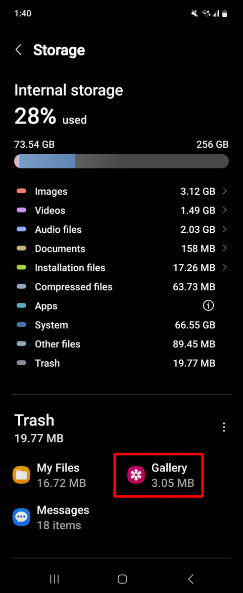The height and width of the screenshot is (593, 243).
Task: Tap the Messages chat bubble icon
Action: [x=21, y=517]
